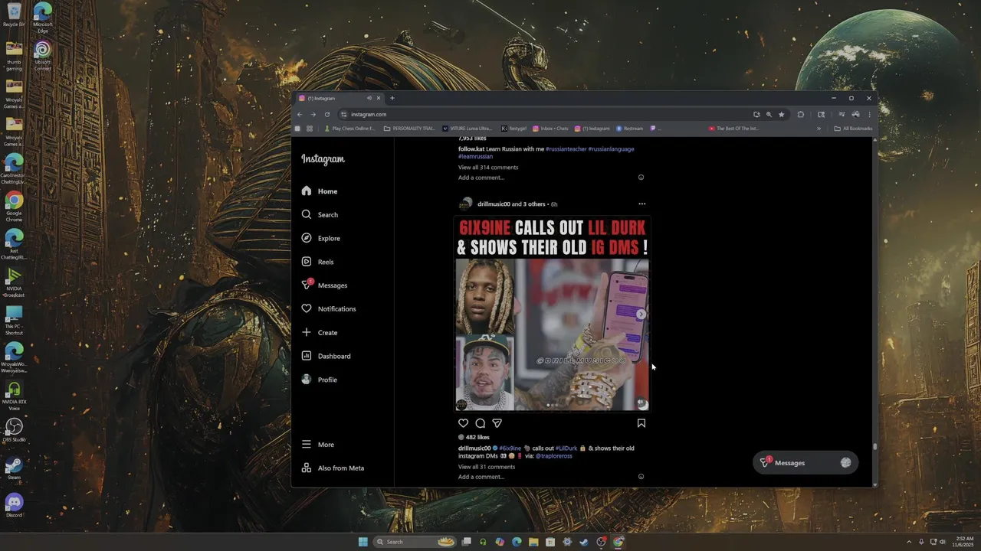
Task: Open Steam from the taskbar
Action: (x=584, y=542)
